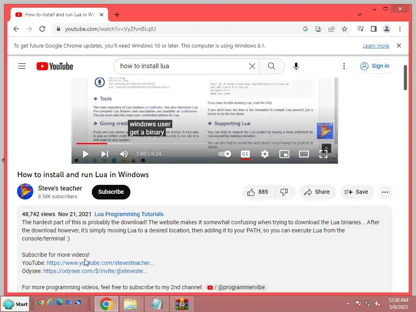
Task: Clear the search query text
Action: pyautogui.click(x=252, y=66)
